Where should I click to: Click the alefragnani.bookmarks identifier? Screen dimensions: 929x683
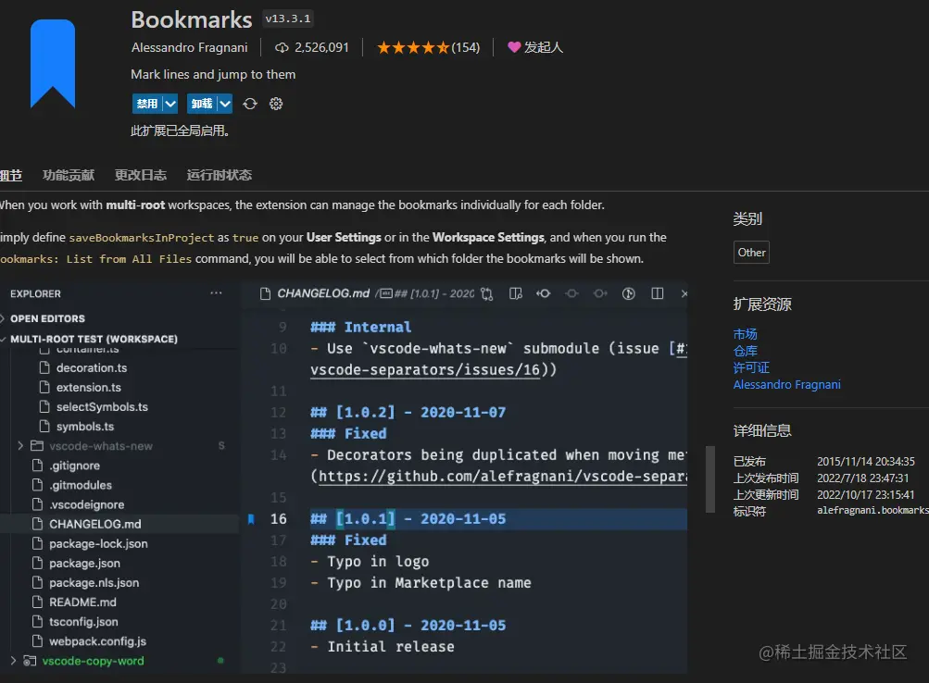click(x=873, y=510)
